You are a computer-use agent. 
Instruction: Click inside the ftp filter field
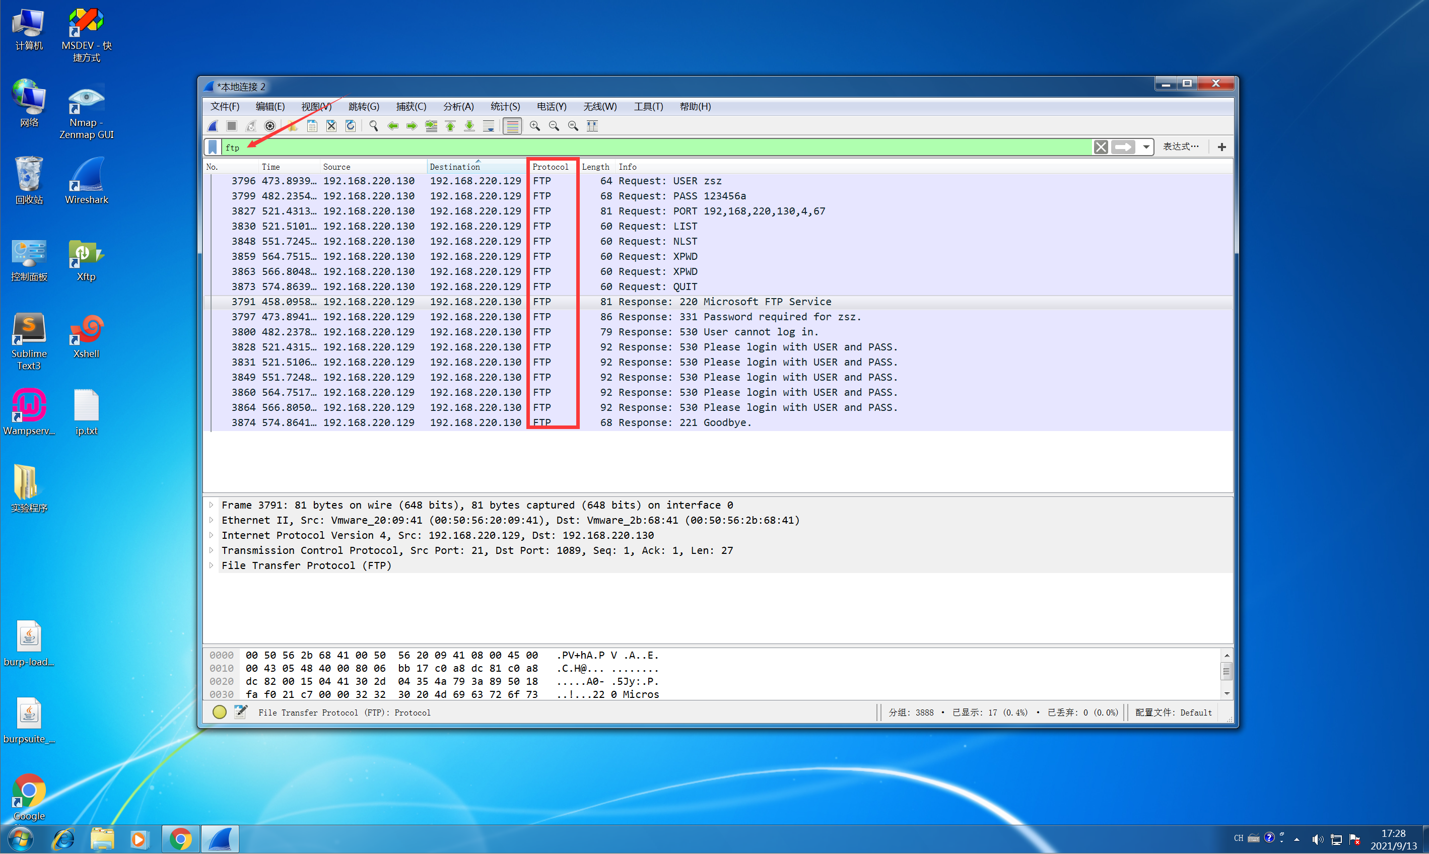click(656, 148)
